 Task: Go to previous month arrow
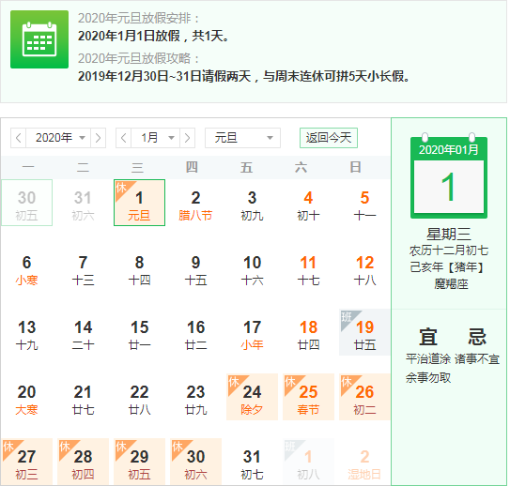(124, 138)
